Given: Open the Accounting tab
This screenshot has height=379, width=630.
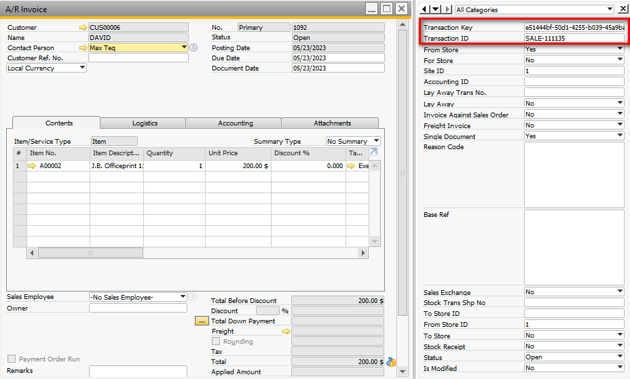Looking at the screenshot, I should [x=235, y=123].
